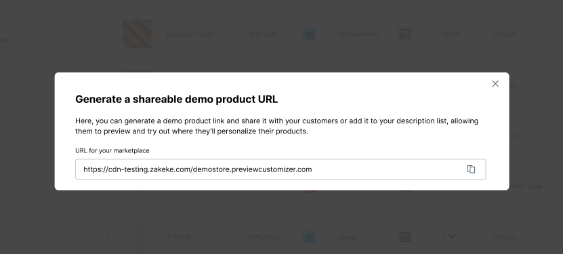563x254 pixels.
Task: Close the shareable demo URL dialog
Action: tap(495, 83)
